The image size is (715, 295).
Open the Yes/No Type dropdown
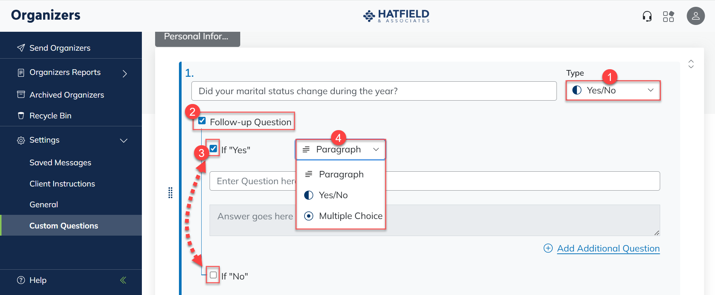click(x=613, y=90)
